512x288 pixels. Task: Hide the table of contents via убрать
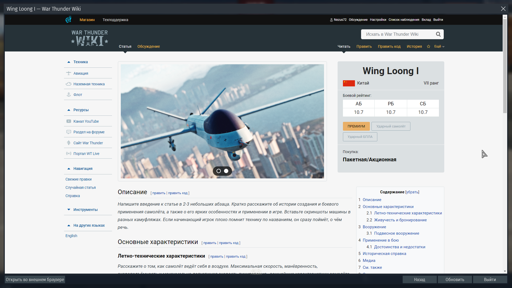pos(412,192)
